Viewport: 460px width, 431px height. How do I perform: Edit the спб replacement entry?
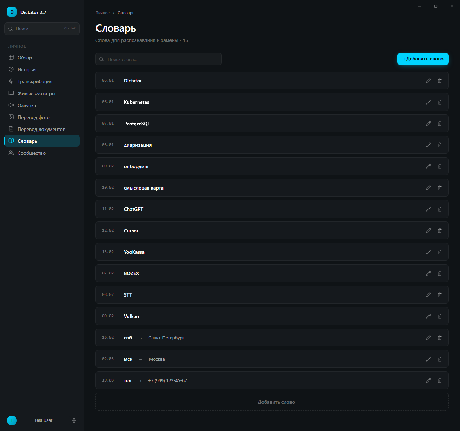tap(428, 338)
